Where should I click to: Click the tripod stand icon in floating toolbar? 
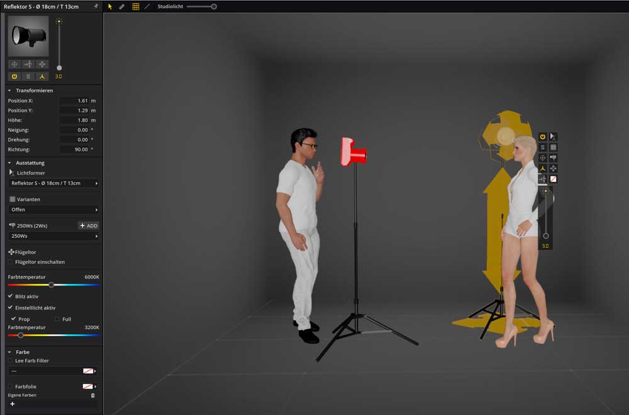pyautogui.click(x=543, y=169)
